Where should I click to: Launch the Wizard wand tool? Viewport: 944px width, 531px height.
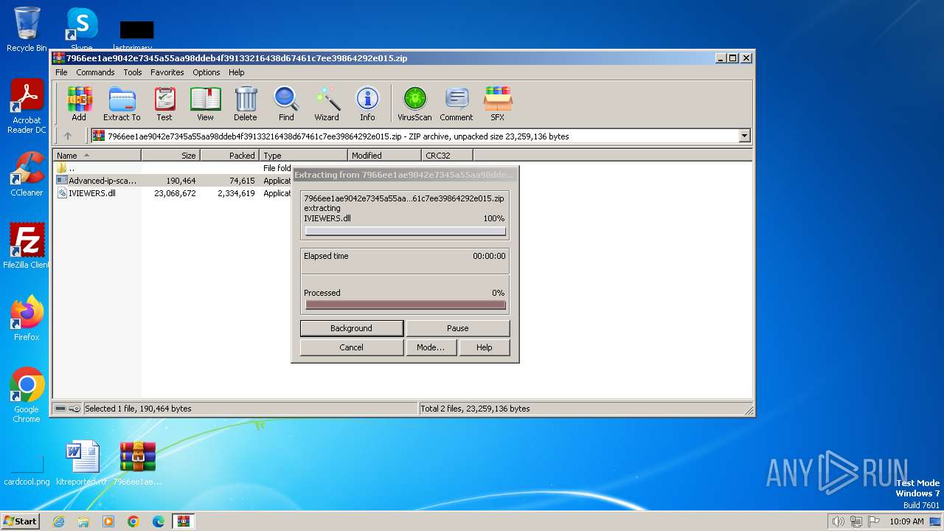click(327, 103)
